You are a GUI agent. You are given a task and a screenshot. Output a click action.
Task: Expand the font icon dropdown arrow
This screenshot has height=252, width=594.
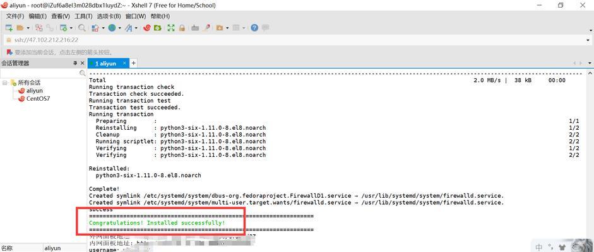[x=136, y=28]
